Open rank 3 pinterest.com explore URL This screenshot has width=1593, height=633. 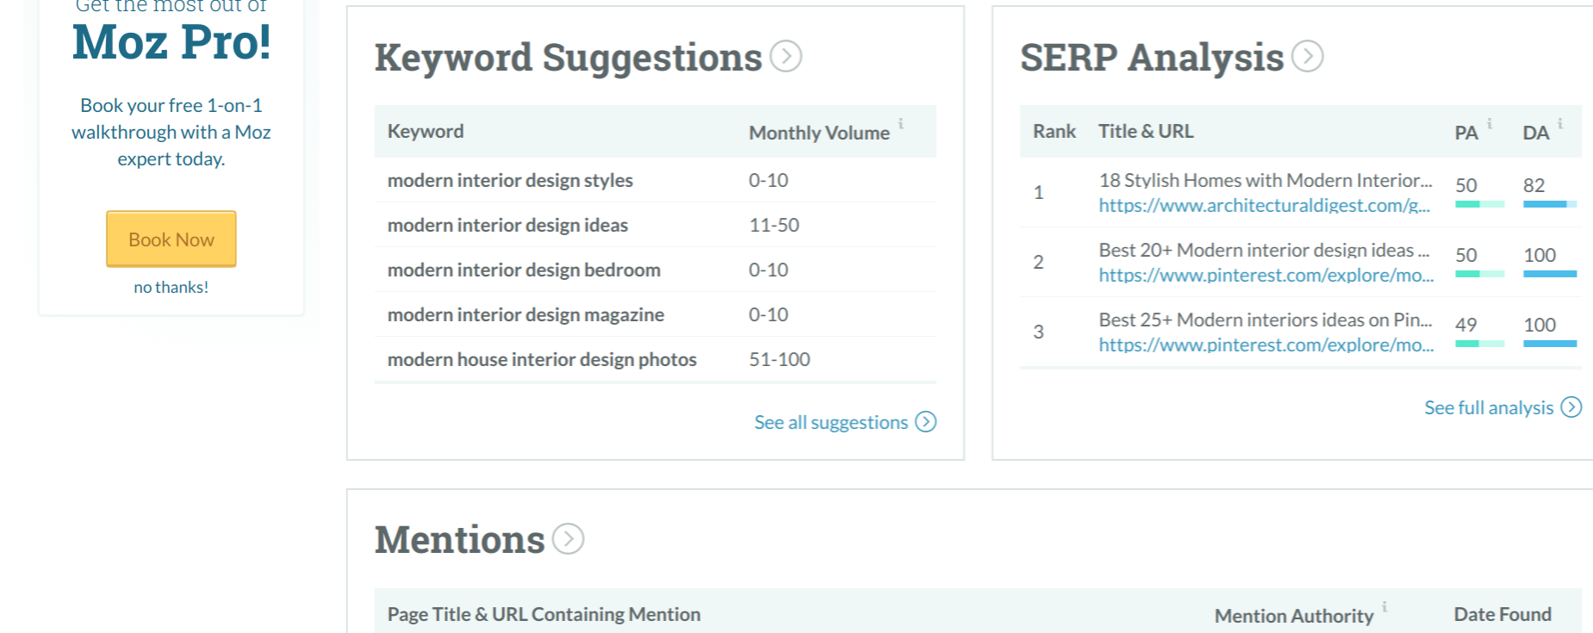coord(1265,345)
